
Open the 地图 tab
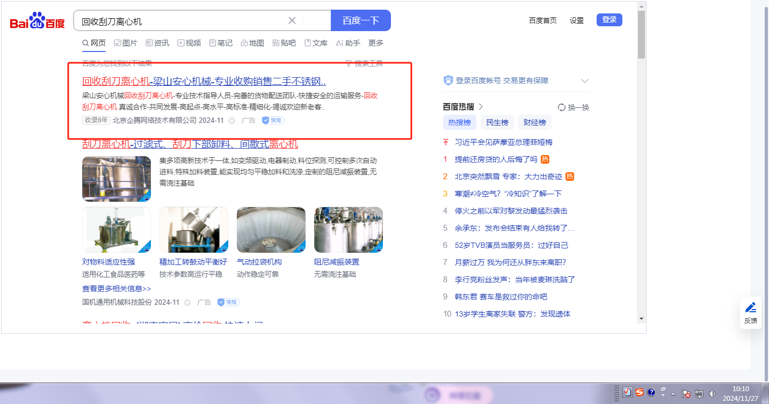252,43
